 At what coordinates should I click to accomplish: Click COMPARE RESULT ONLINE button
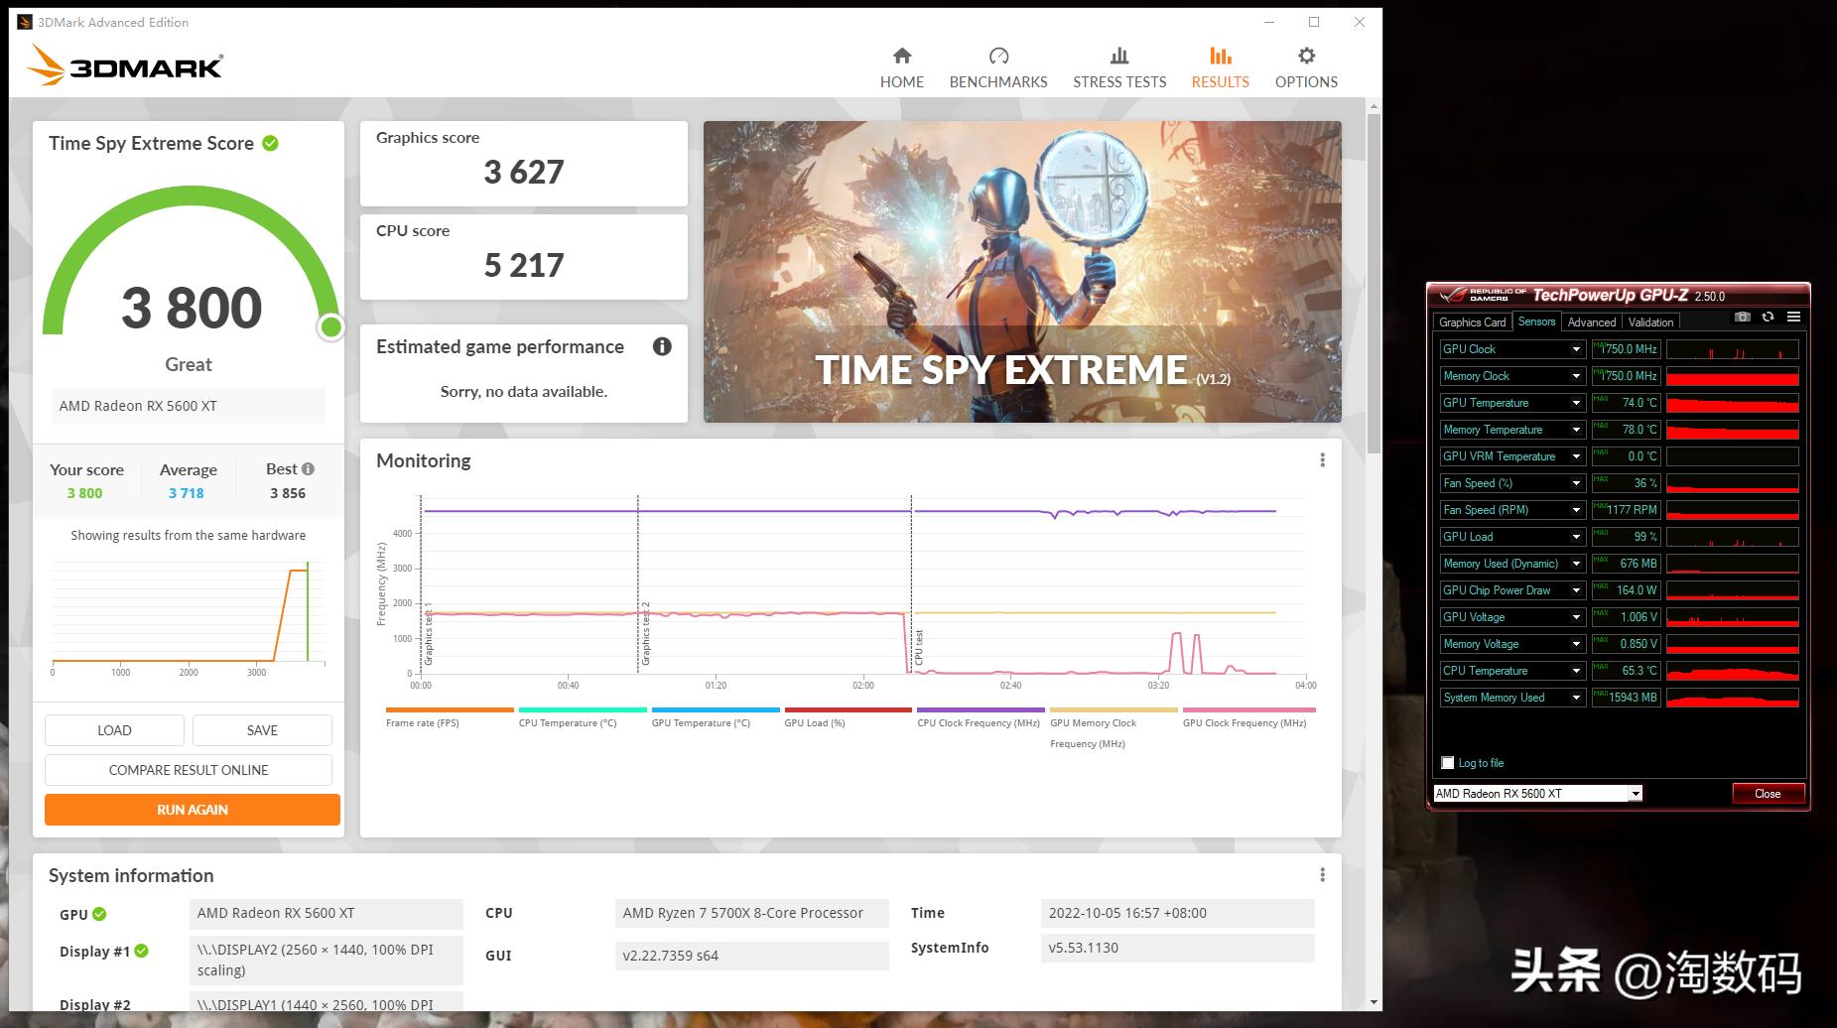coord(189,770)
